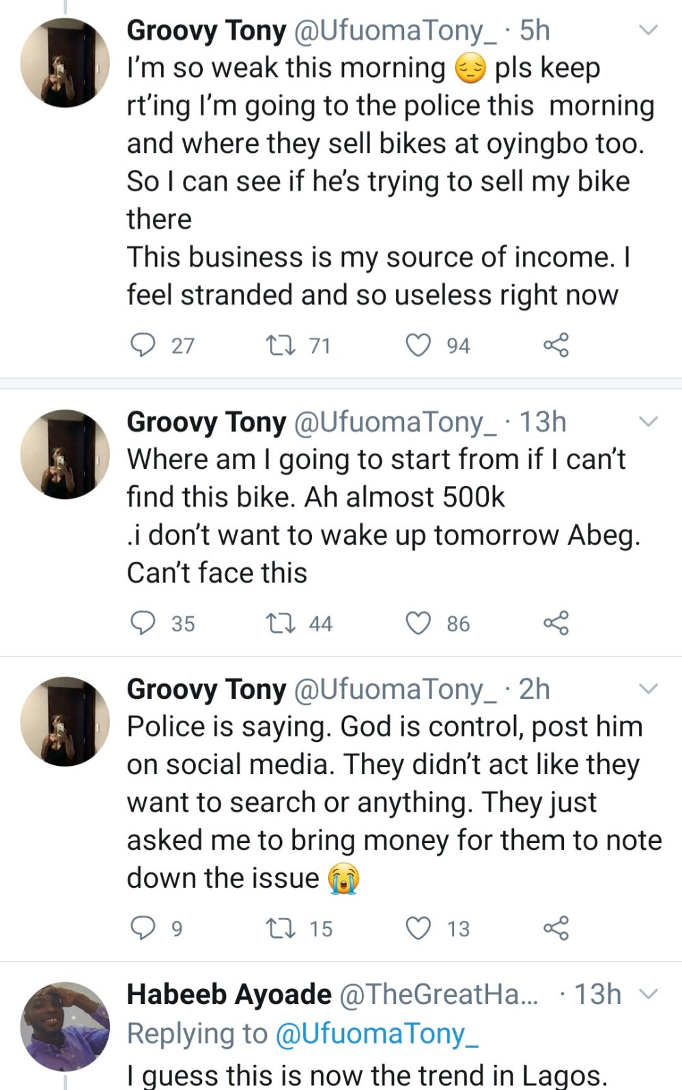Retweet the 'Can't face this' tweet
The image size is (682, 1090).
(x=280, y=623)
